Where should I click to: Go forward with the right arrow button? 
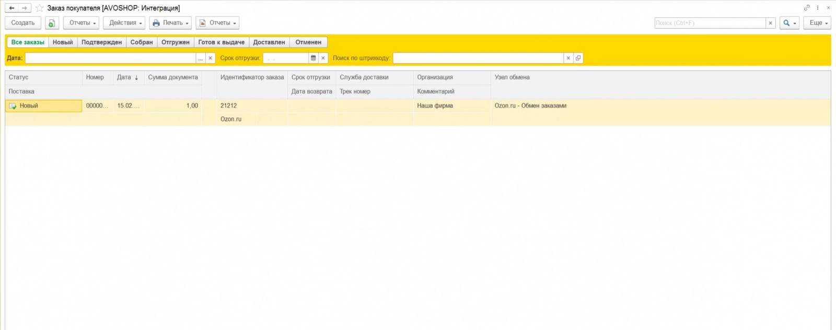click(x=25, y=8)
